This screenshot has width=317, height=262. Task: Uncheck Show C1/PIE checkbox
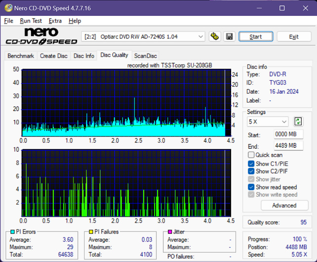(251, 164)
